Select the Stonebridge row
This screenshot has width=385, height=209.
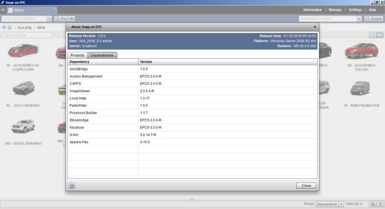point(192,120)
